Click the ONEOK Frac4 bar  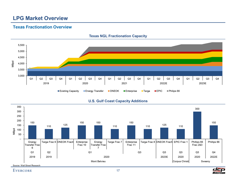pyautogui.click(x=65, y=133)
